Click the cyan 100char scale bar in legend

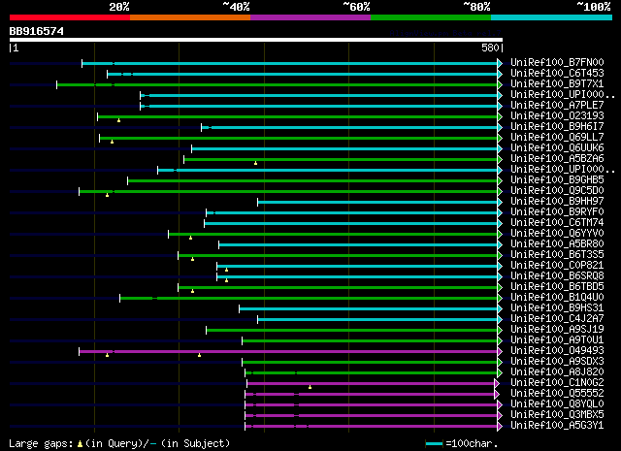pos(434,444)
